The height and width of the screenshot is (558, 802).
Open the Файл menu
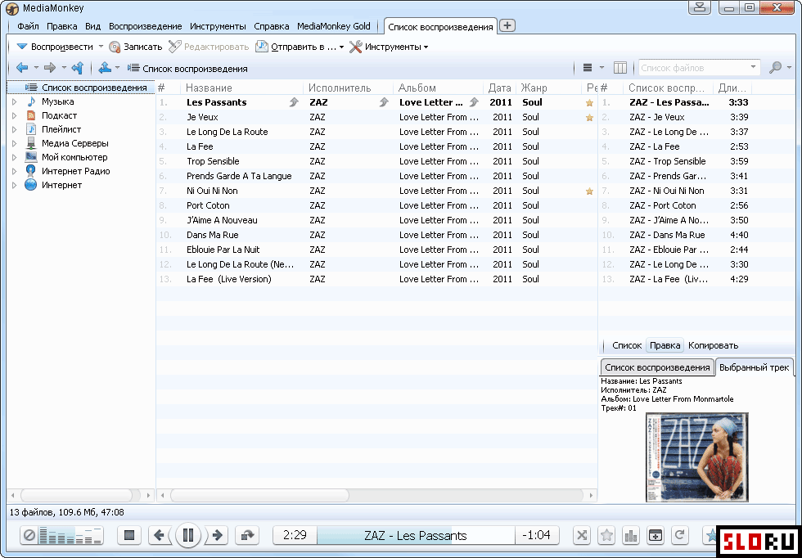(28, 26)
